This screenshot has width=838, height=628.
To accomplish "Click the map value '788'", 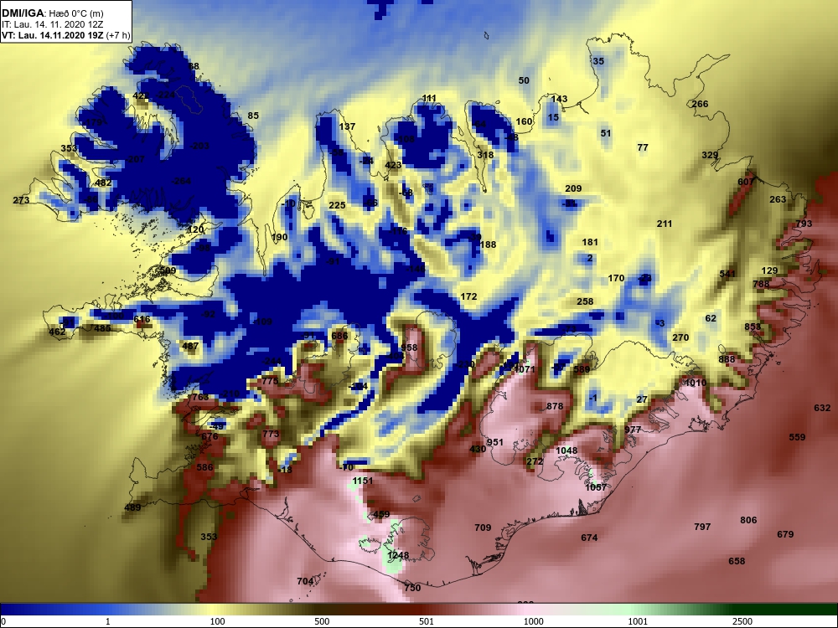I will click(761, 284).
